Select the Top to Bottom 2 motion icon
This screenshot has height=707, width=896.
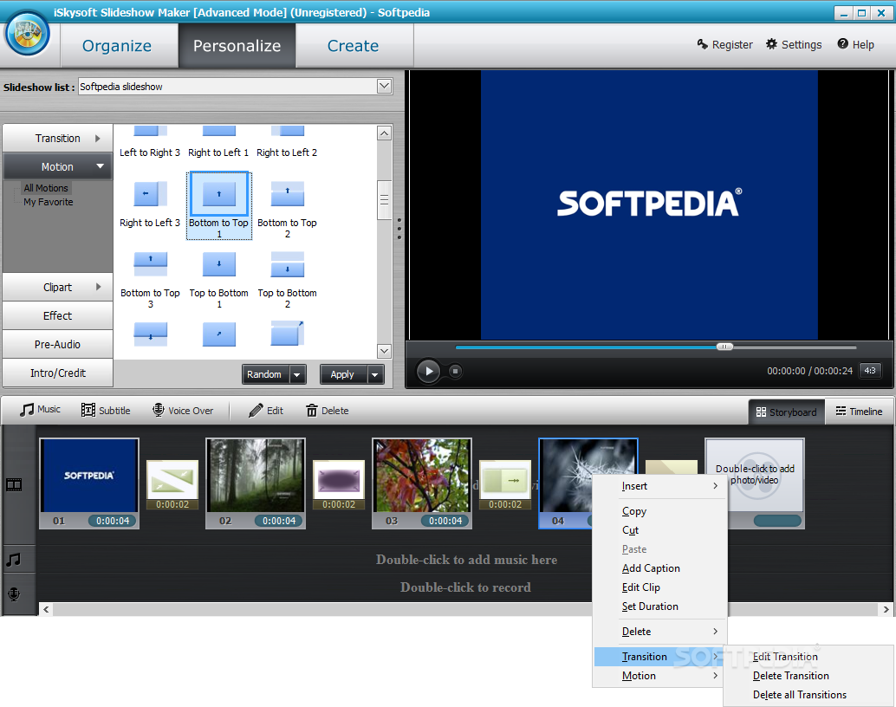(288, 264)
